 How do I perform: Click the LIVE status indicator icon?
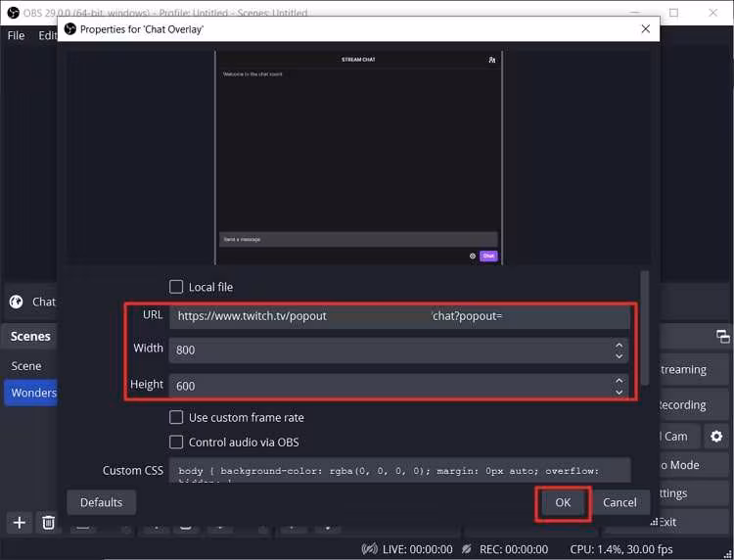tap(369, 549)
